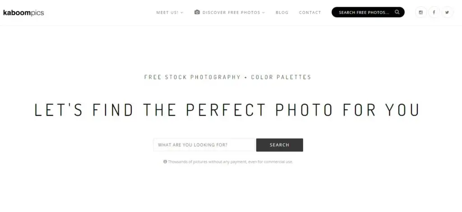
Task: Click the 'Let's find the perfect photo' heading
Action: click(227, 110)
